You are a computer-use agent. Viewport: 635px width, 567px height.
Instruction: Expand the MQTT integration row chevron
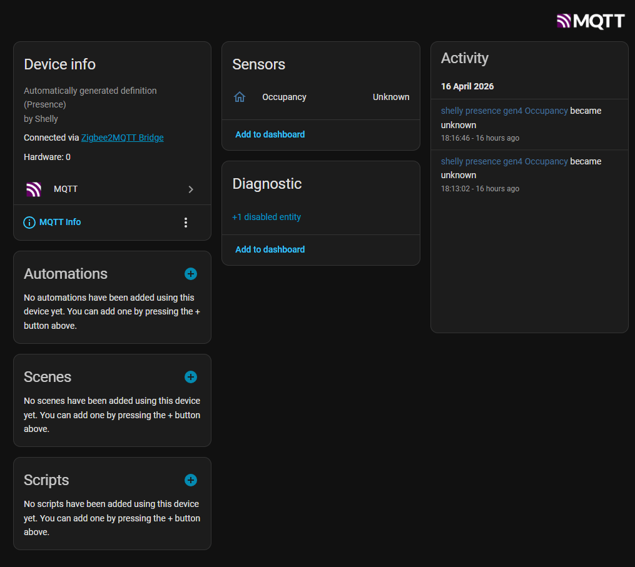pos(191,189)
